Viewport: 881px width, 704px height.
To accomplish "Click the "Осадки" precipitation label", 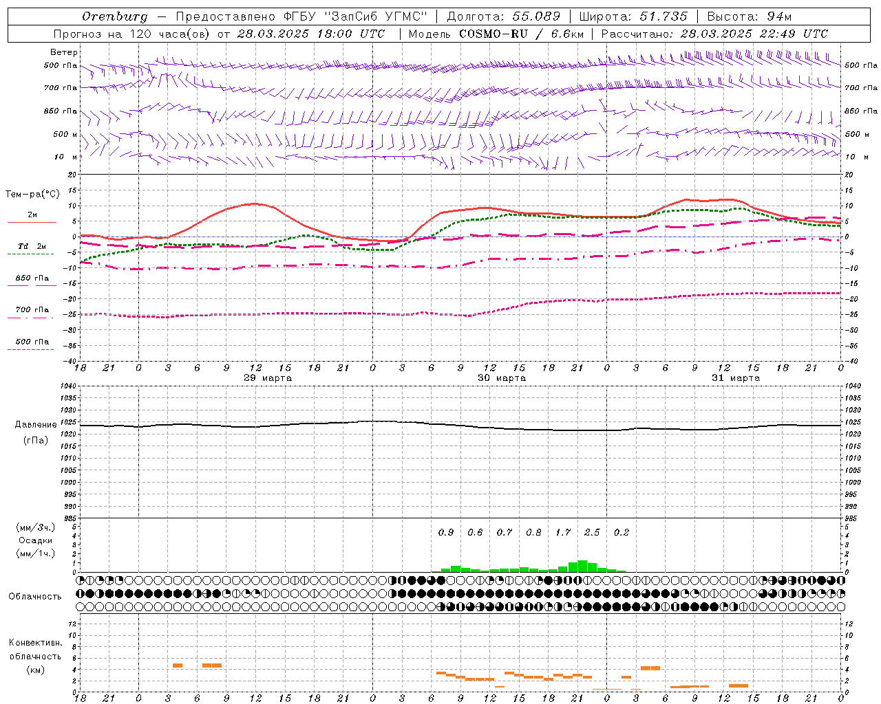I will pos(36,540).
